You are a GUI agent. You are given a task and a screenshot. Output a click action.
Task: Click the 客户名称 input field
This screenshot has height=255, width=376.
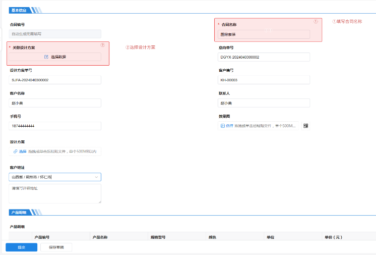pos(55,103)
